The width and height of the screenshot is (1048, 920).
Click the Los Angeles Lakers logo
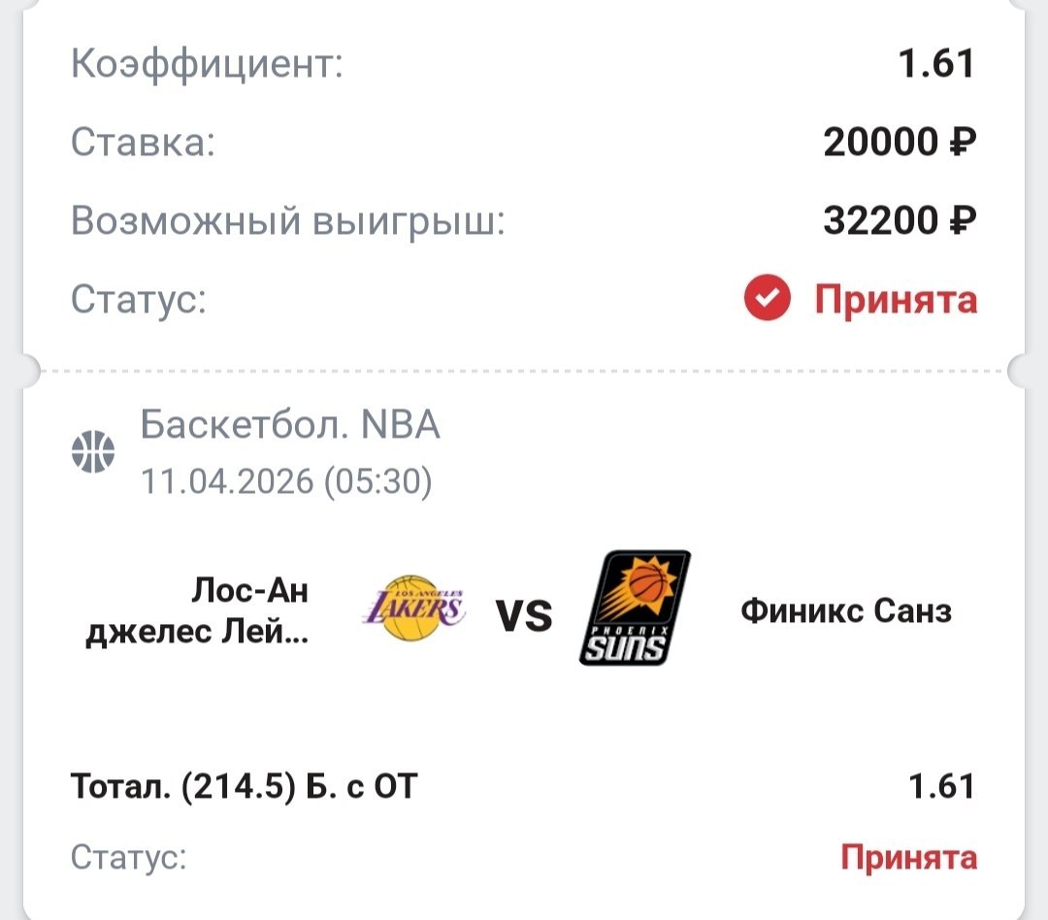(414, 608)
